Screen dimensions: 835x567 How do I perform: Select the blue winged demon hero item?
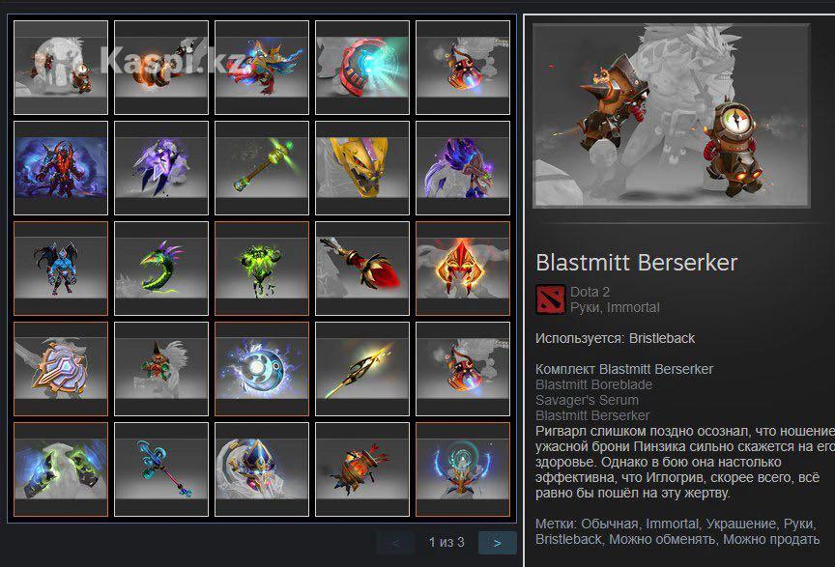click(61, 269)
